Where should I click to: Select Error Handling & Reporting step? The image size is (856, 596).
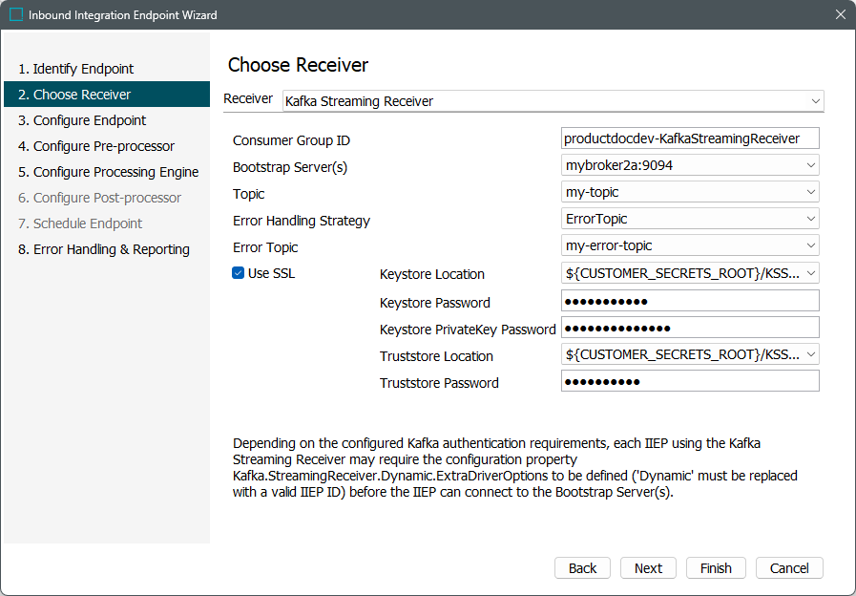point(103,249)
